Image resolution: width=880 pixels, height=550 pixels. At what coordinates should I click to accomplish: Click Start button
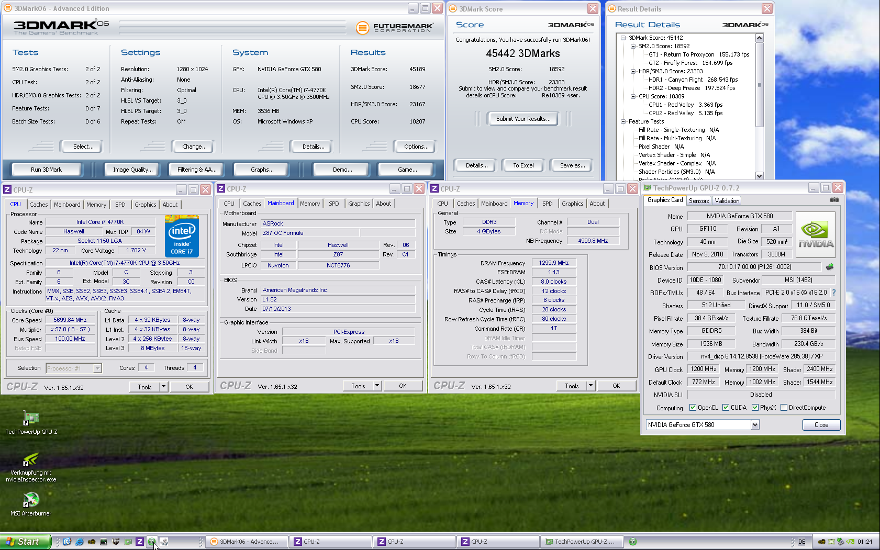[x=26, y=542]
